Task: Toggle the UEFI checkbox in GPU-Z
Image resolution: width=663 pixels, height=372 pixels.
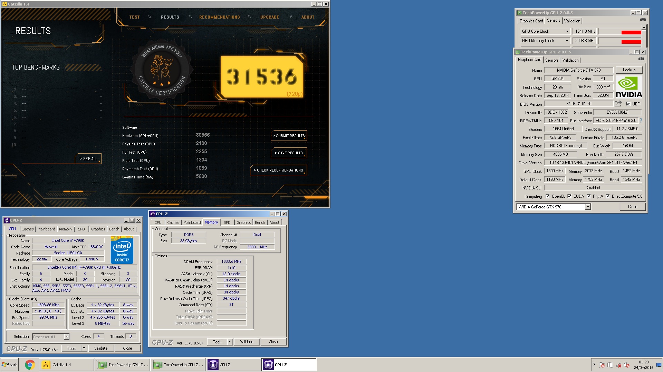Action: [628, 104]
